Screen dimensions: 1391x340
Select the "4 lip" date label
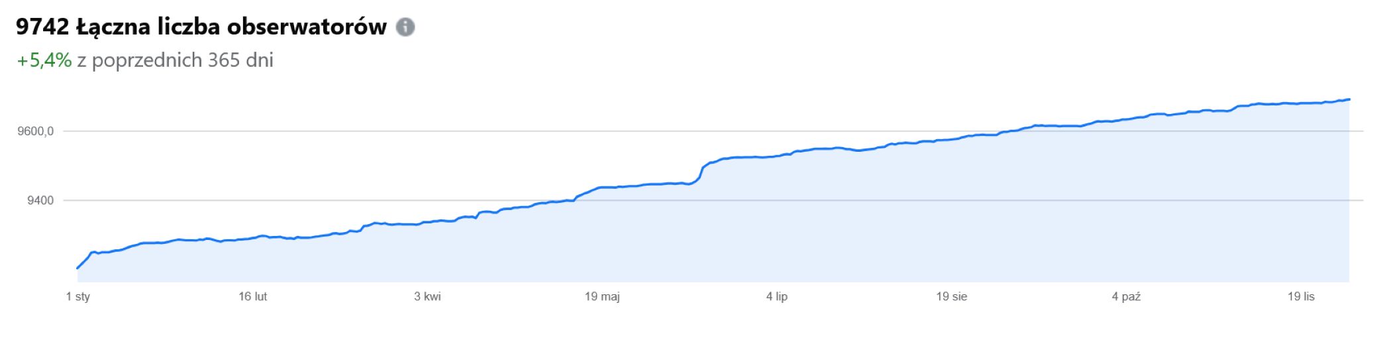(777, 296)
